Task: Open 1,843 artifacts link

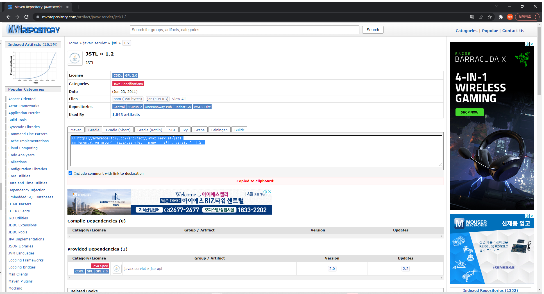Action: tap(126, 114)
